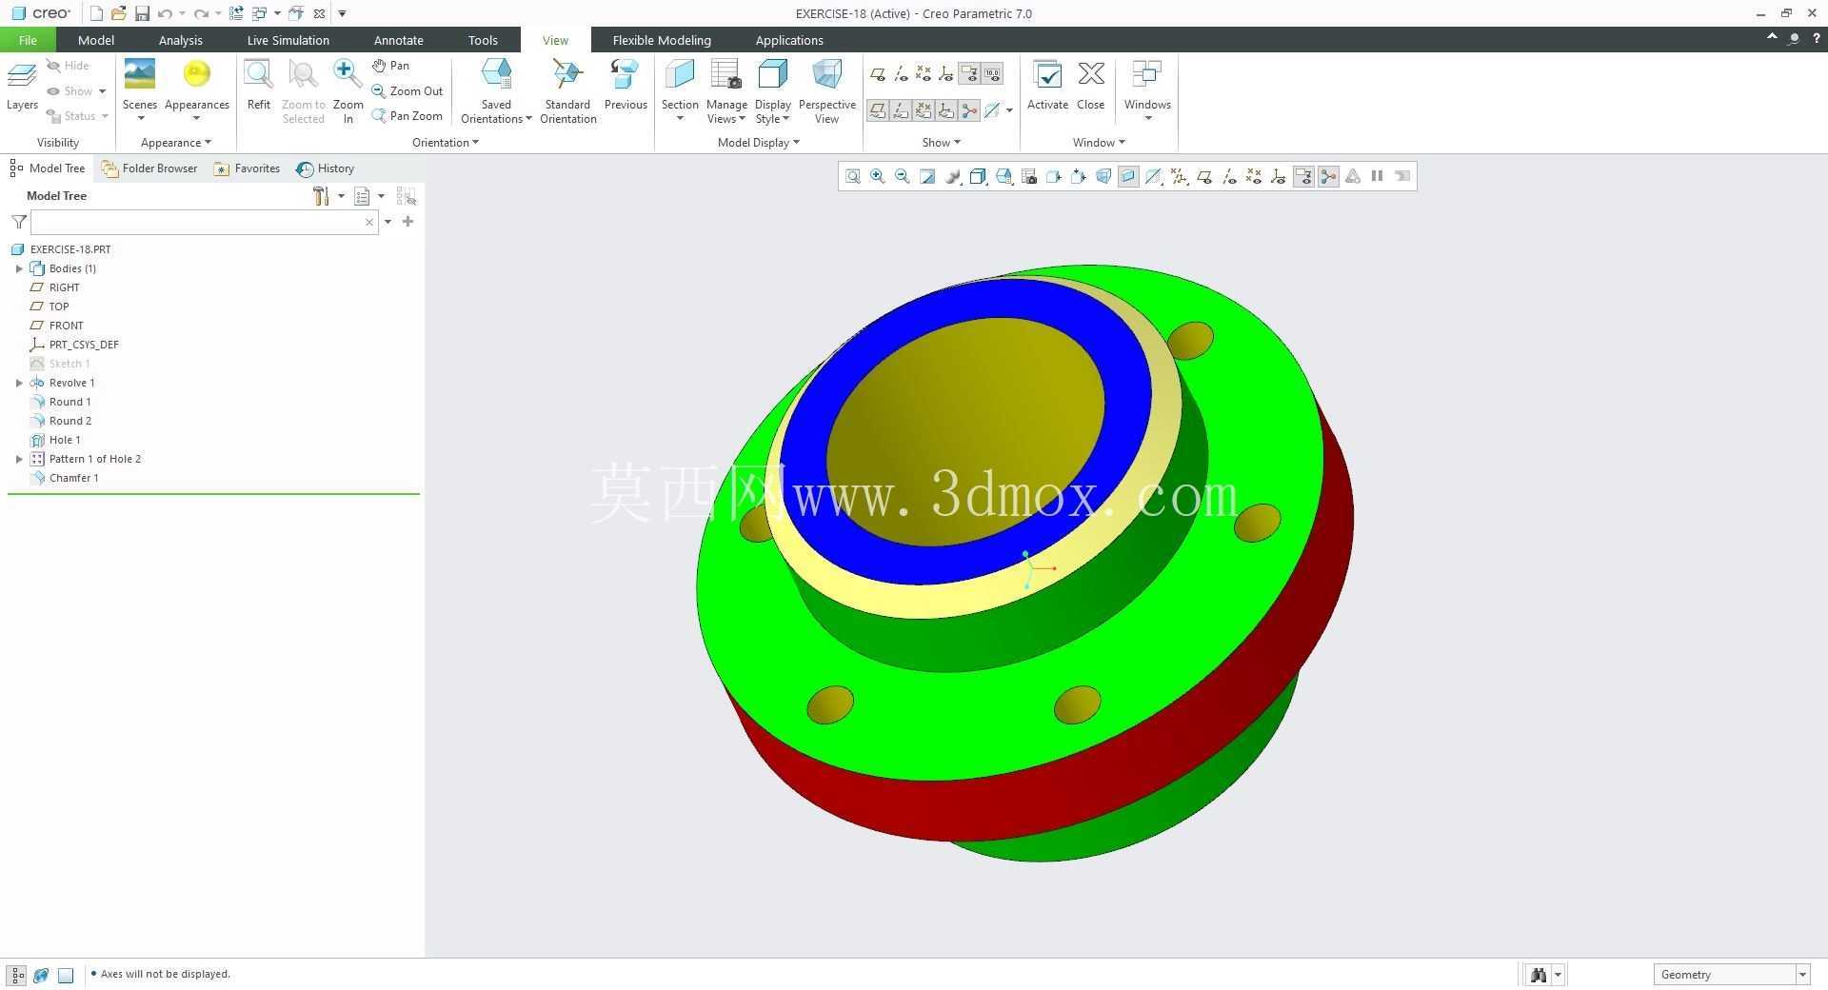Image resolution: width=1828 pixels, height=990 pixels.
Task: Toggle plane display in graphics toolbar
Action: 1204,176
